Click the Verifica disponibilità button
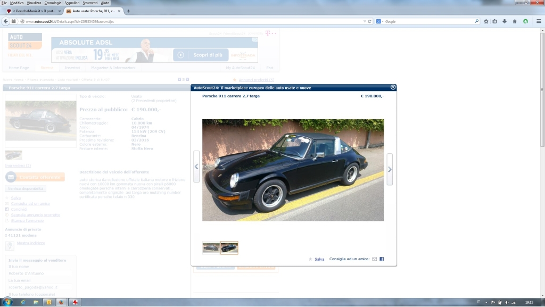 (x=26, y=188)
